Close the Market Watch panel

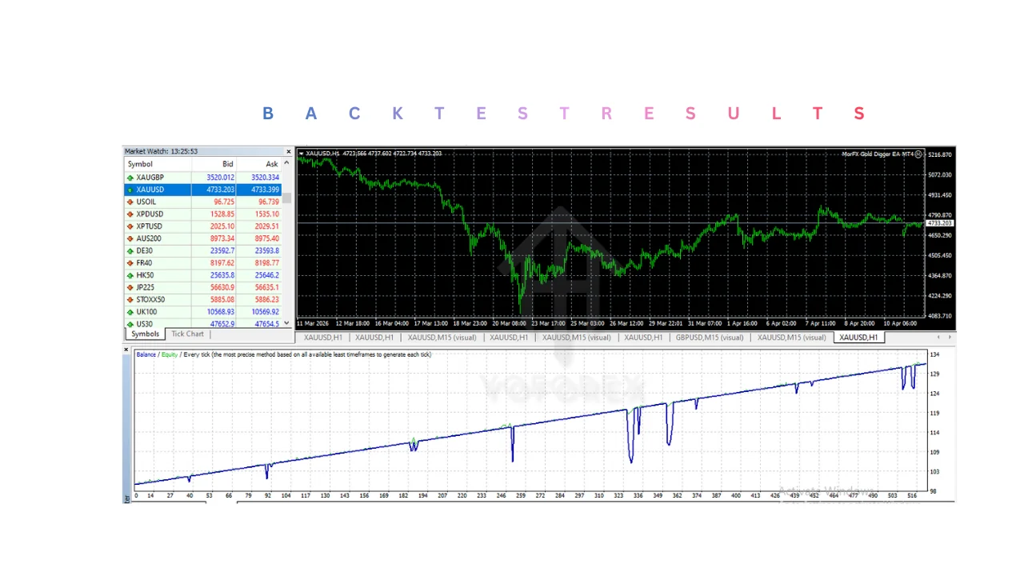[x=289, y=151]
